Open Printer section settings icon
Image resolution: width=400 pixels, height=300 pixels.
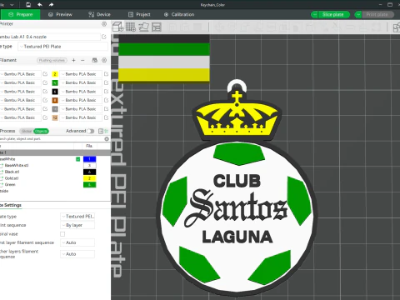pyautogui.click(x=104, y=24)
